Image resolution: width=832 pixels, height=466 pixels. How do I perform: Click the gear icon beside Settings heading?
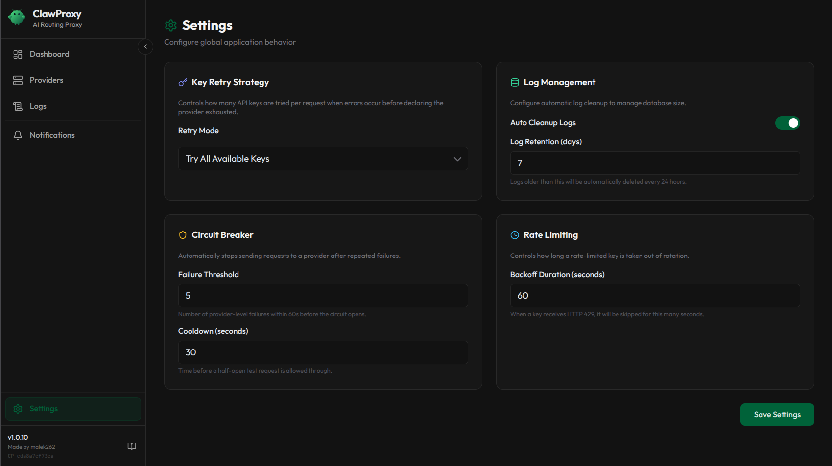click(171, 25)
